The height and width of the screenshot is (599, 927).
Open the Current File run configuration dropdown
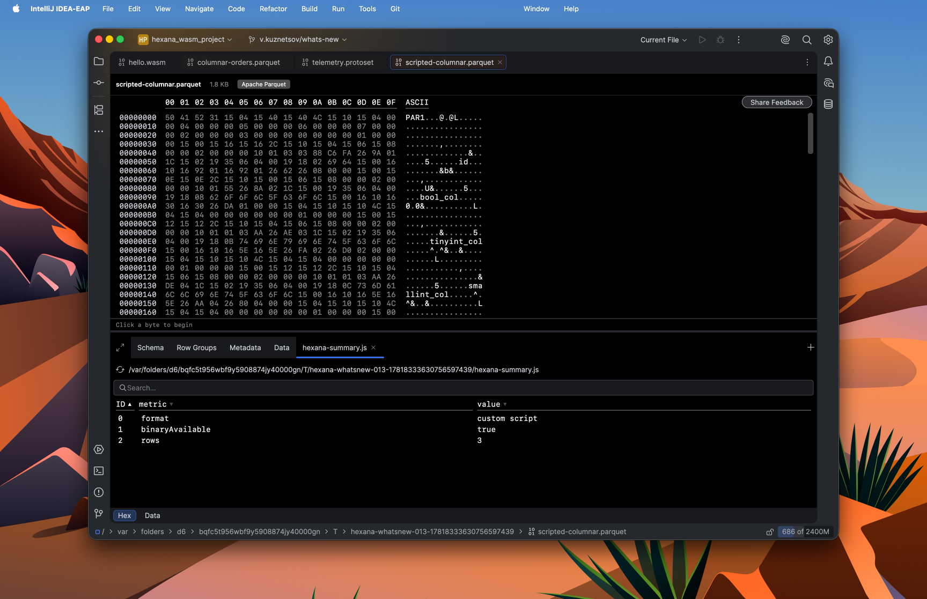[x=664, y=40]
